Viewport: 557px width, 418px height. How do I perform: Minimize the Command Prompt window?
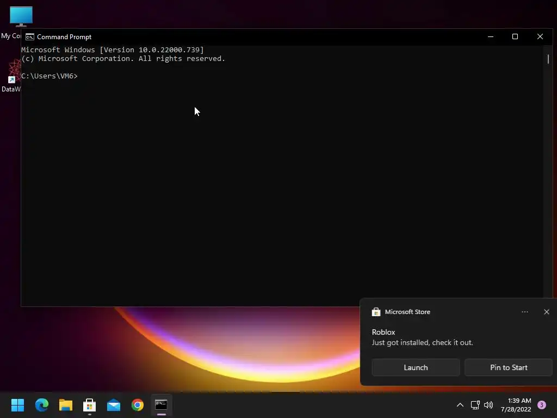[x=491, y=36]
